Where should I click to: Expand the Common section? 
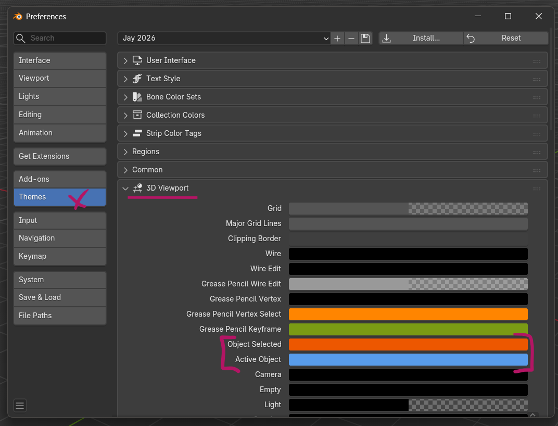point(125,170)
